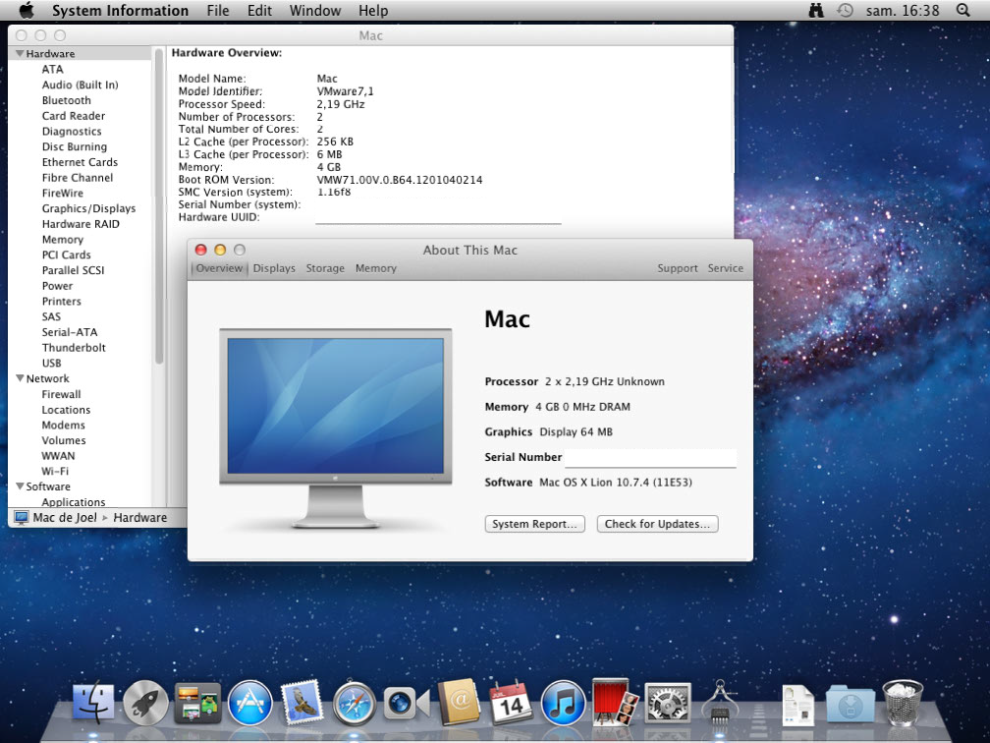
Task: Open the Window menu
Action: (x=315, y=11)
